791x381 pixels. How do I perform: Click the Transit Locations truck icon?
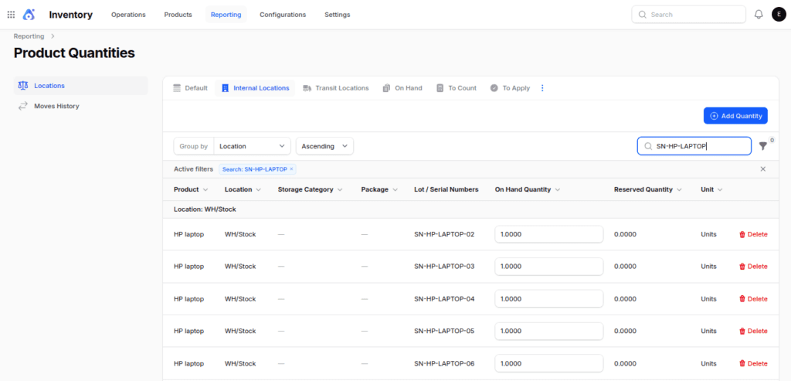(x=307, y=88)
